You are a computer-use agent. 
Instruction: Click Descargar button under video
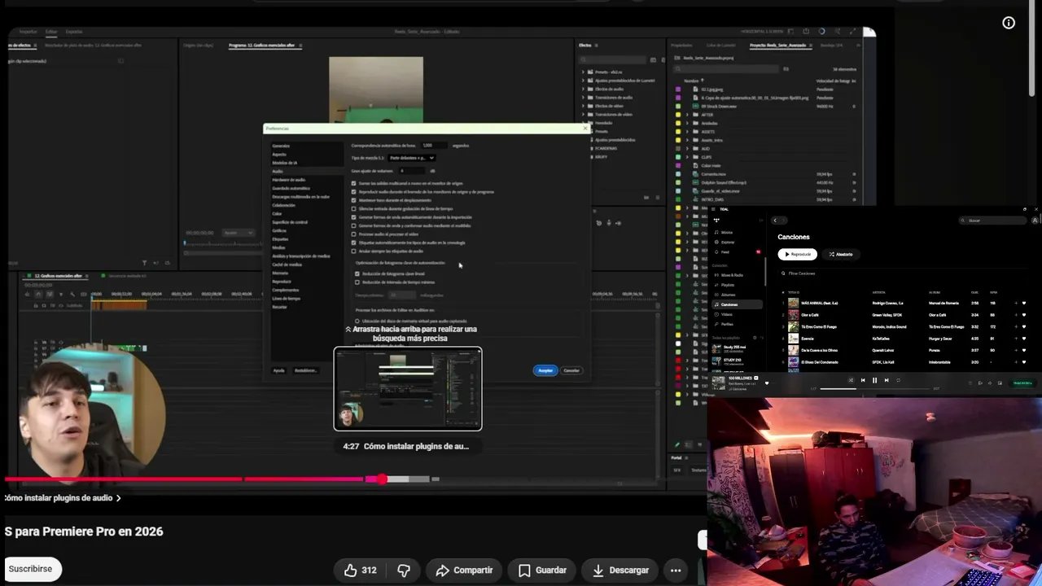pyautogui.click(x=620, y=570)
